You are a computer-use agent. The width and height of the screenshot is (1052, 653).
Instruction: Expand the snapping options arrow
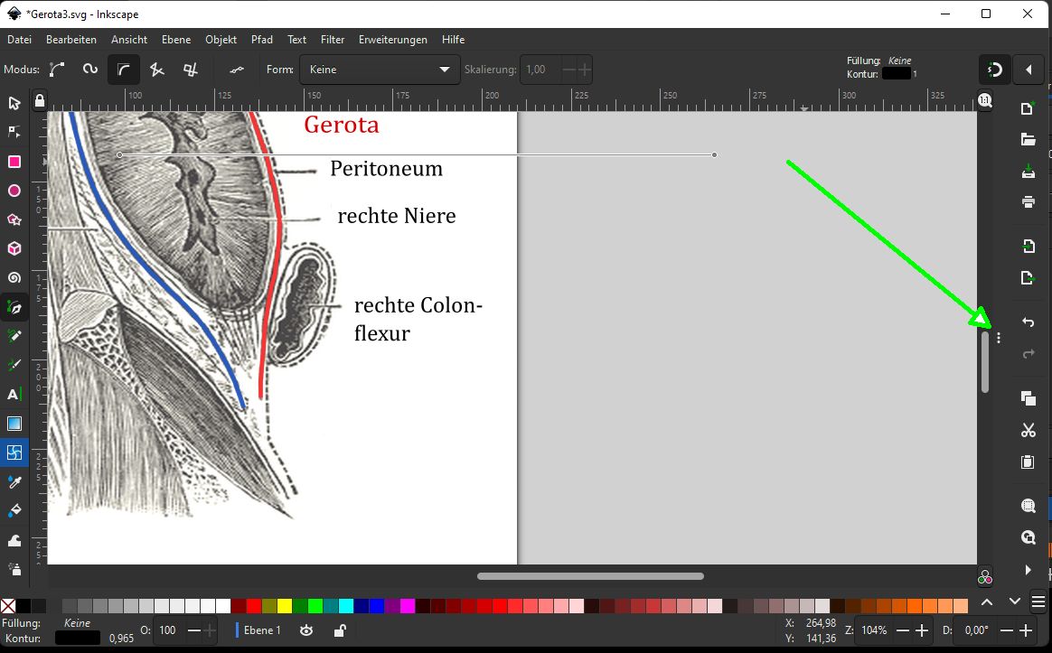coord(1029,69)
